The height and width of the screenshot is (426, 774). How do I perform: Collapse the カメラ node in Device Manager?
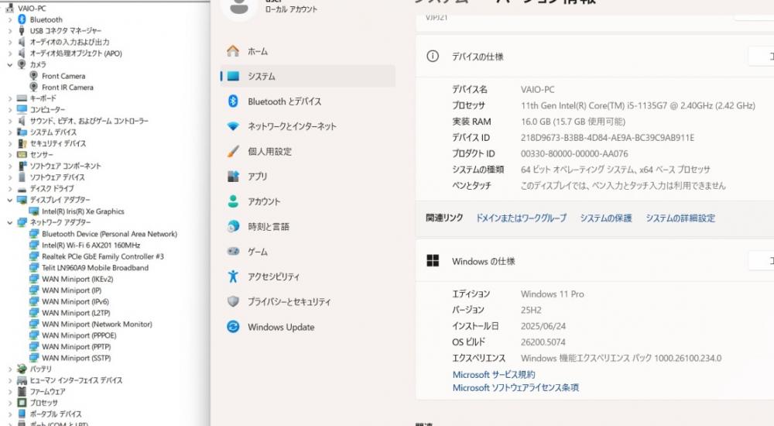[x=10, y=65]
